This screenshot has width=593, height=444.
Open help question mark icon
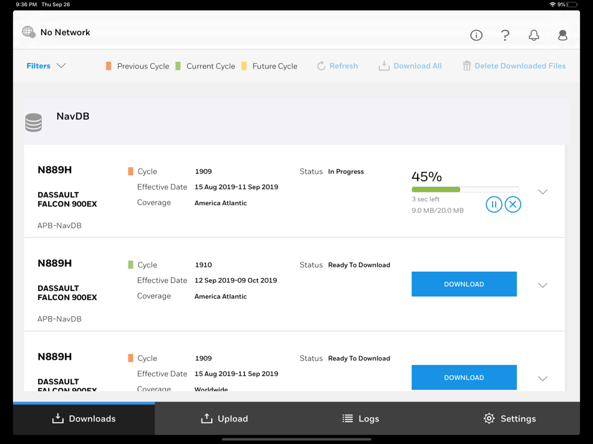505,35
